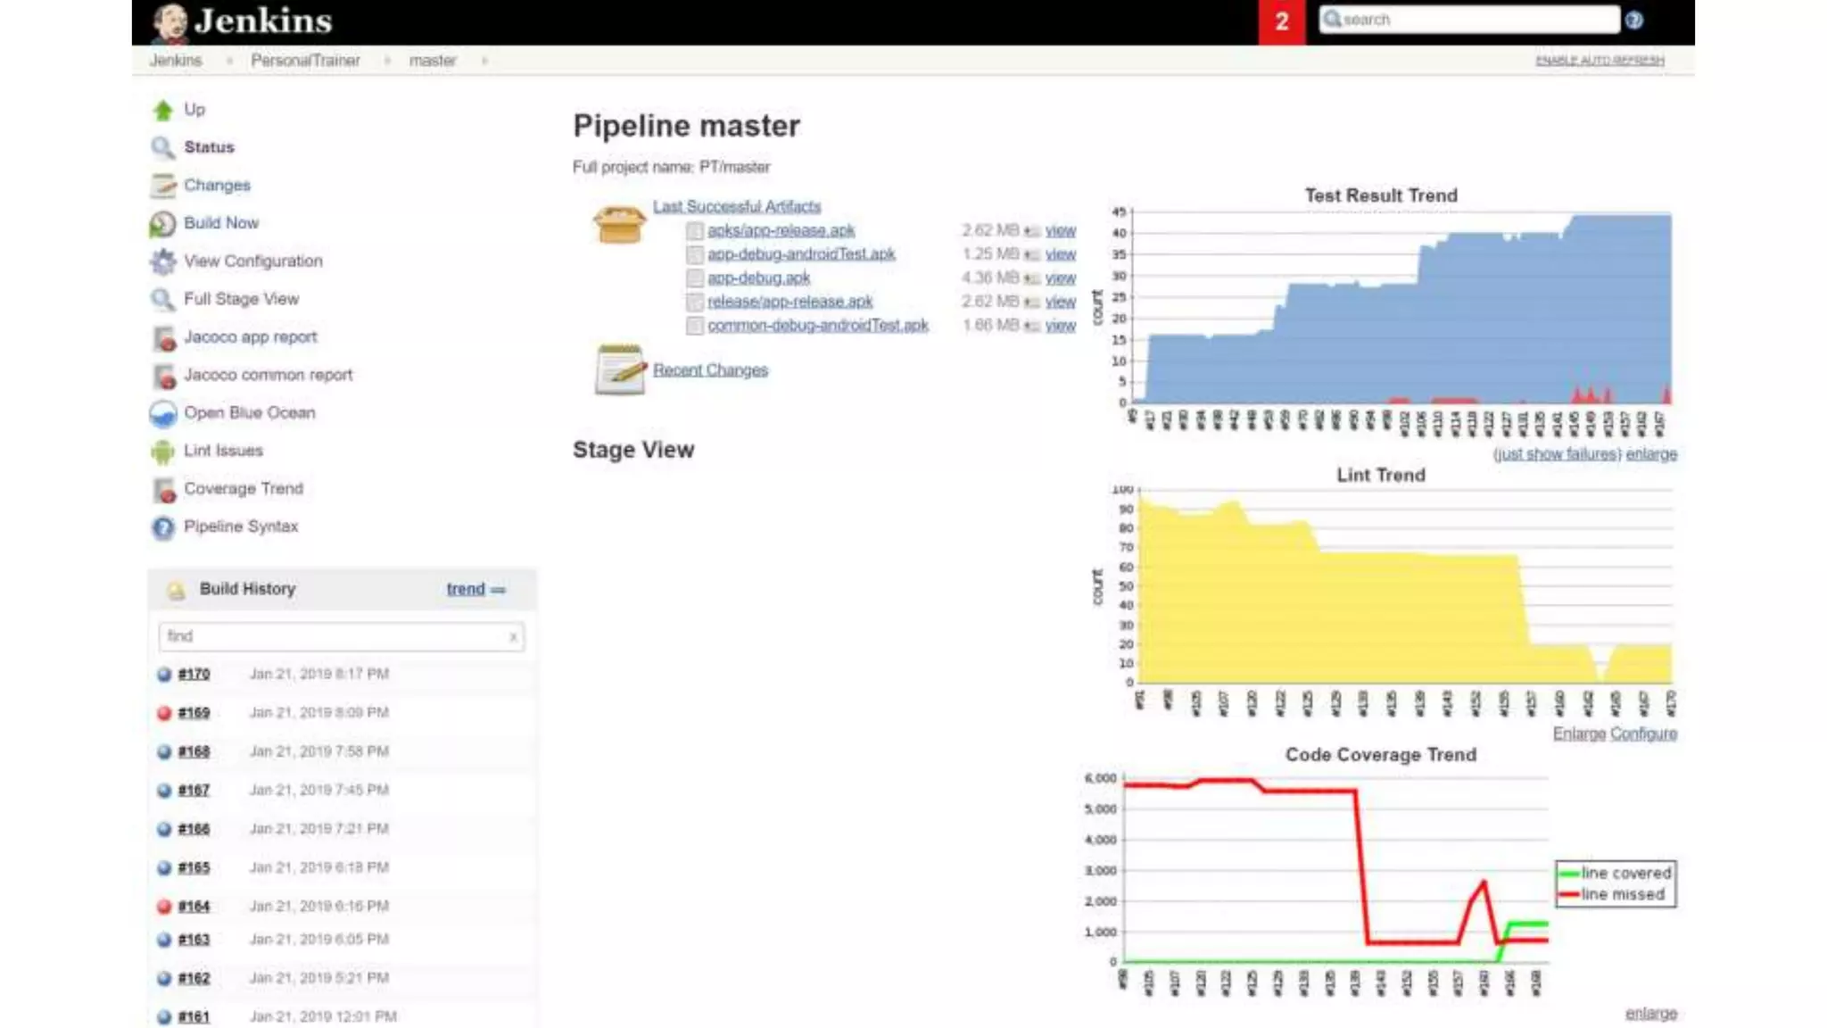Screen dimensions: 1827x1028
Task: Click the Build Now clock icon
Action: tap(162, 224)
